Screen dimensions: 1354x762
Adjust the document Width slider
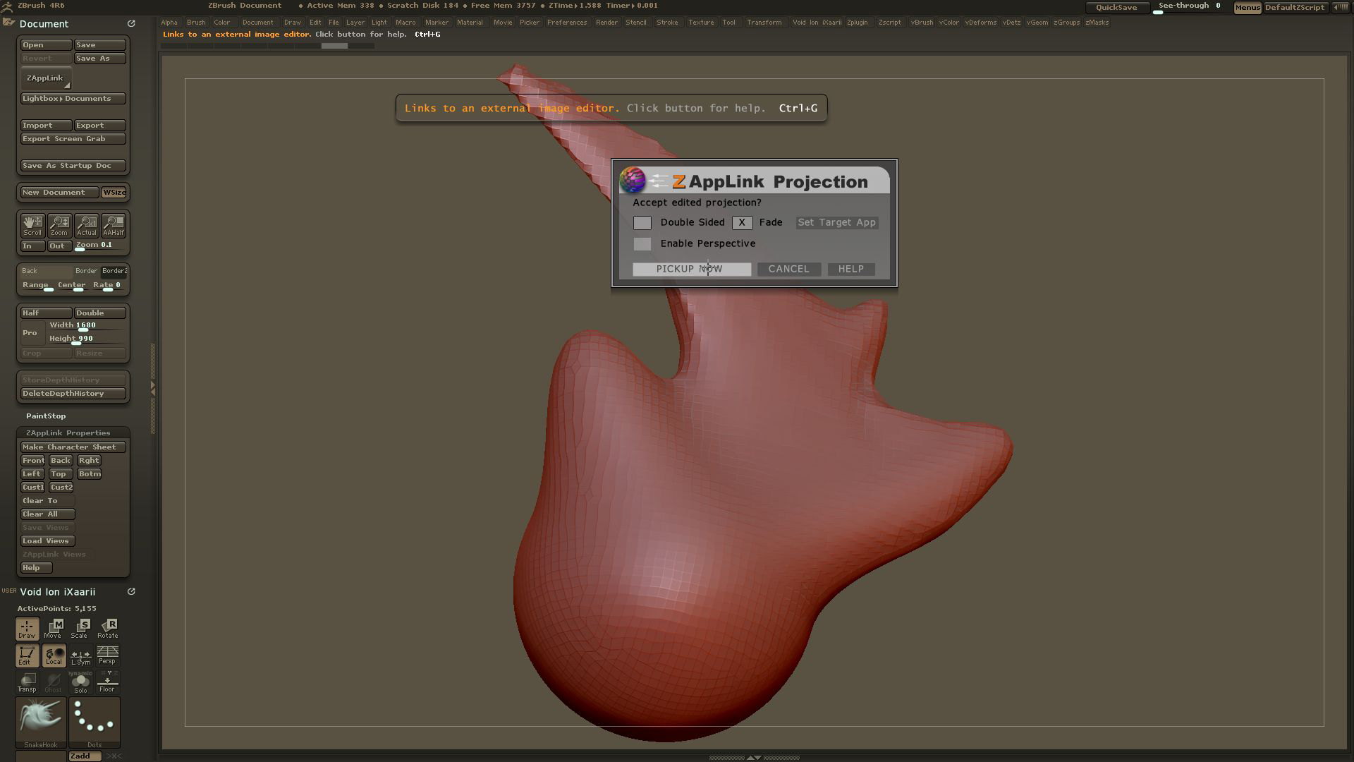tap(87, 326)
